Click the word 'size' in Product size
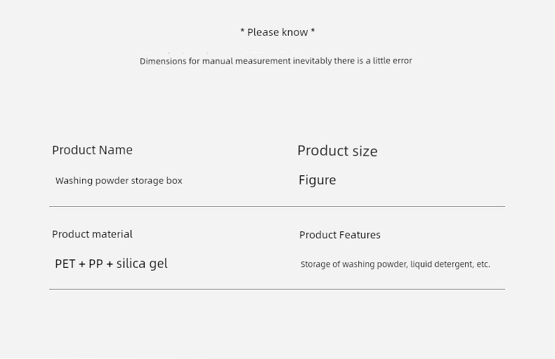The width and height of the screenshot is (555, 359). (x=365, y=151)
